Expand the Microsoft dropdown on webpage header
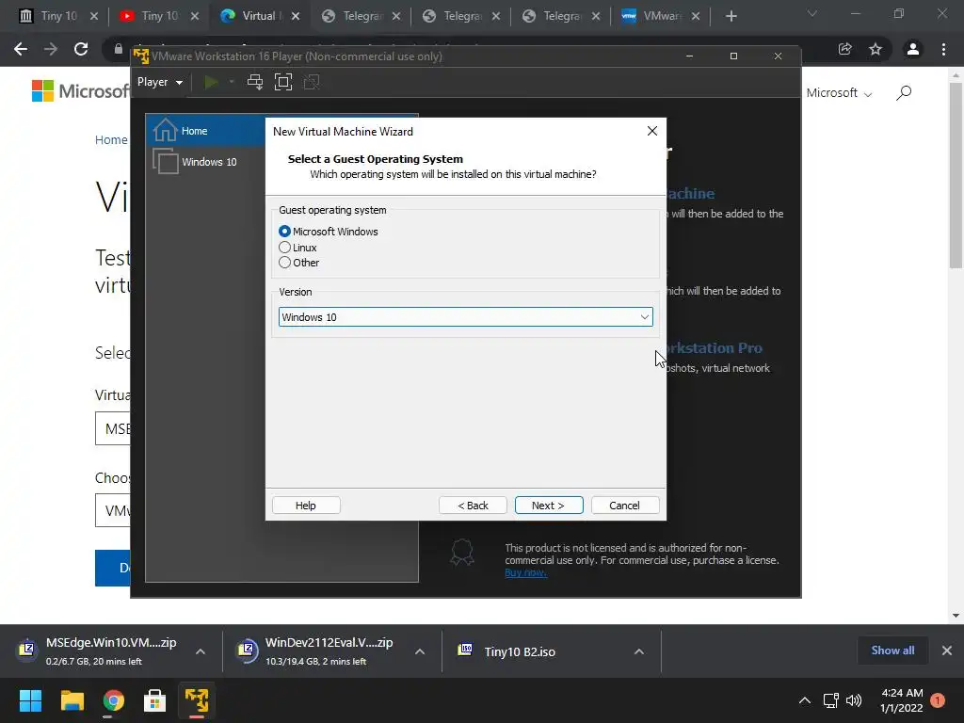The width and height of the screenshot is (964, 723). pyautogui.click(x=839, y=93)
